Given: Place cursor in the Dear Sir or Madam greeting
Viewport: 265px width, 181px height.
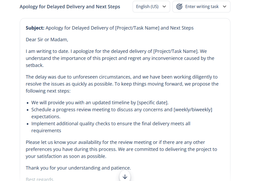Looking at the screenshot, I should [47, 39].
